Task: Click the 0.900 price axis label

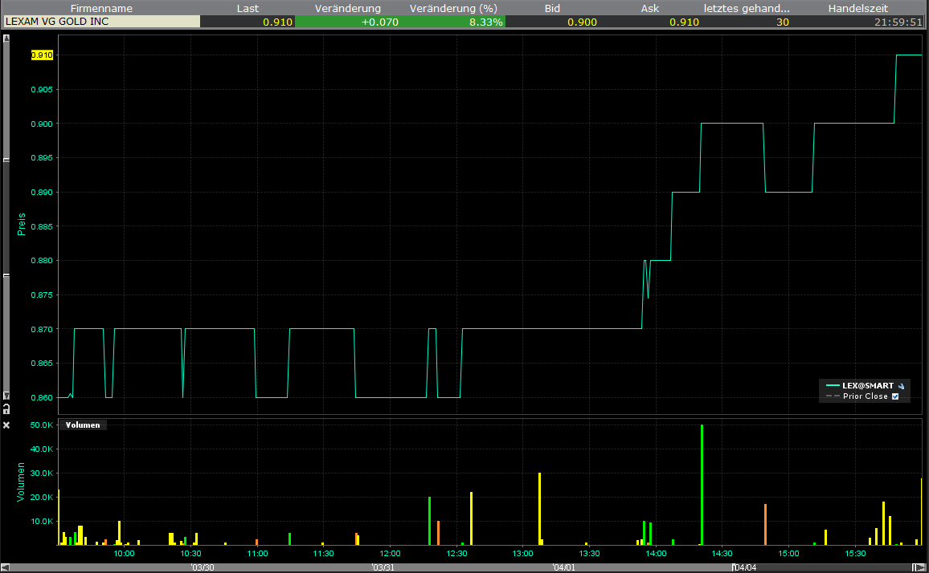Action: tap(42, 124)
